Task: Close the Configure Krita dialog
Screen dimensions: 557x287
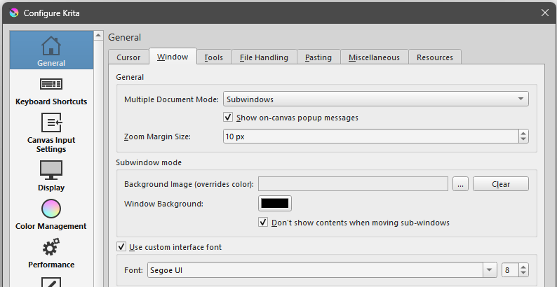Action: tap(544, 13)
